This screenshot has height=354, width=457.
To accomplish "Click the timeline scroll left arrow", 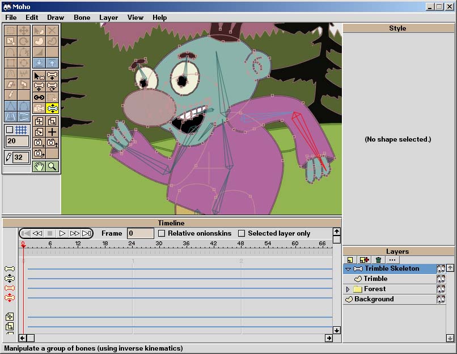I will (23, 338).
